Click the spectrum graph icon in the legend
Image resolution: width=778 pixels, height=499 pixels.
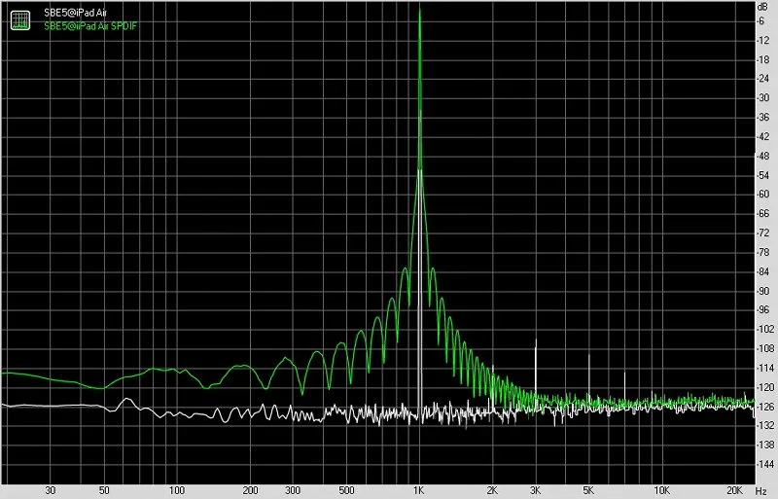pyautogui.click(x=20, y=19)
